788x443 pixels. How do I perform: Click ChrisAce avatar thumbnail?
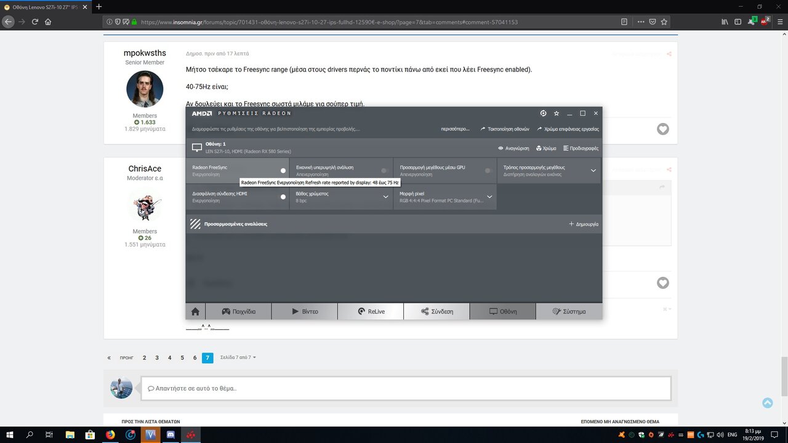pyautogui.click(x=145, y=206)
